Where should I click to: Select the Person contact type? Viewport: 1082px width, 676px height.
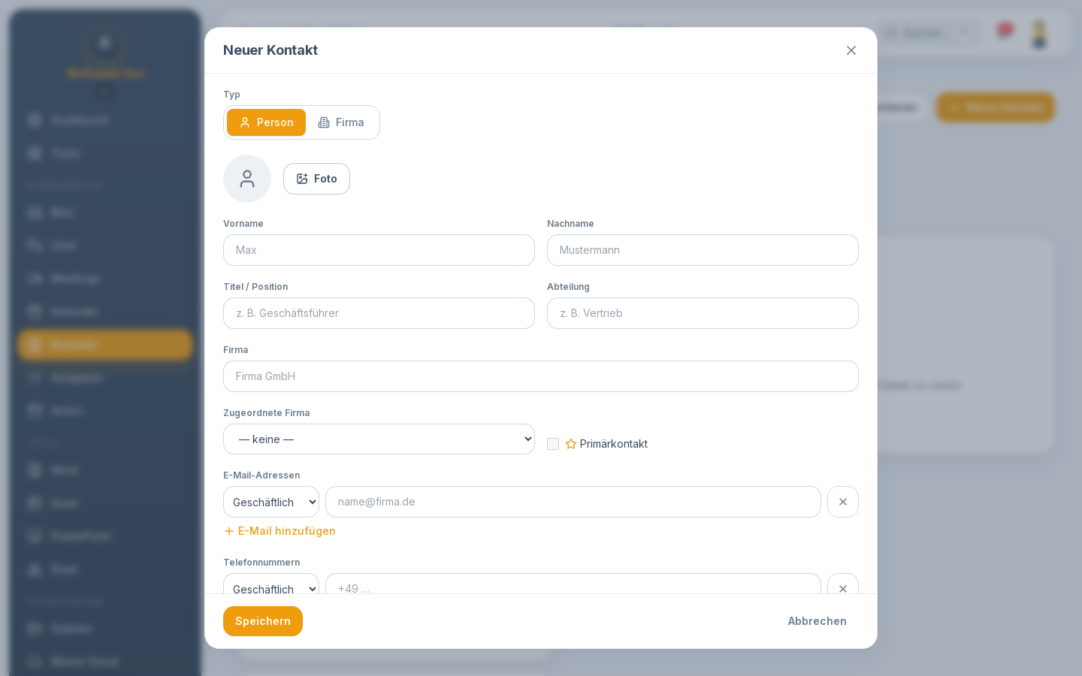[266, 122]
